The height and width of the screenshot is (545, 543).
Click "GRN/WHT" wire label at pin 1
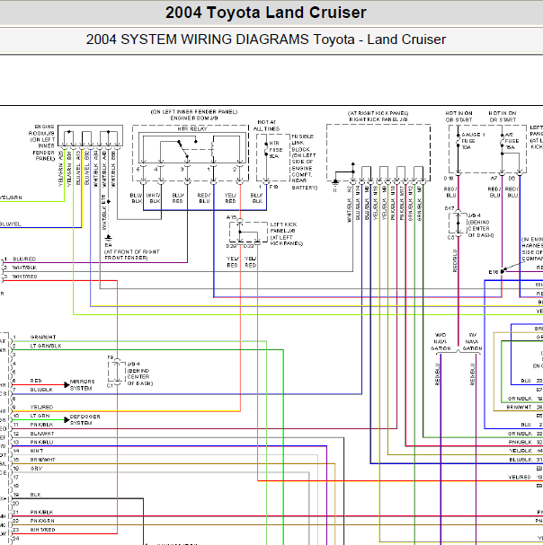point(43,338)
